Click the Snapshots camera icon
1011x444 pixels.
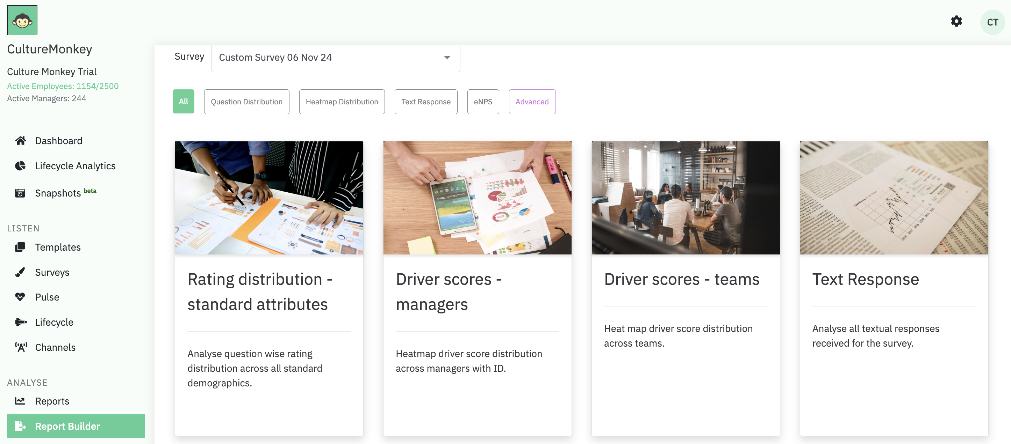point(20,193)
